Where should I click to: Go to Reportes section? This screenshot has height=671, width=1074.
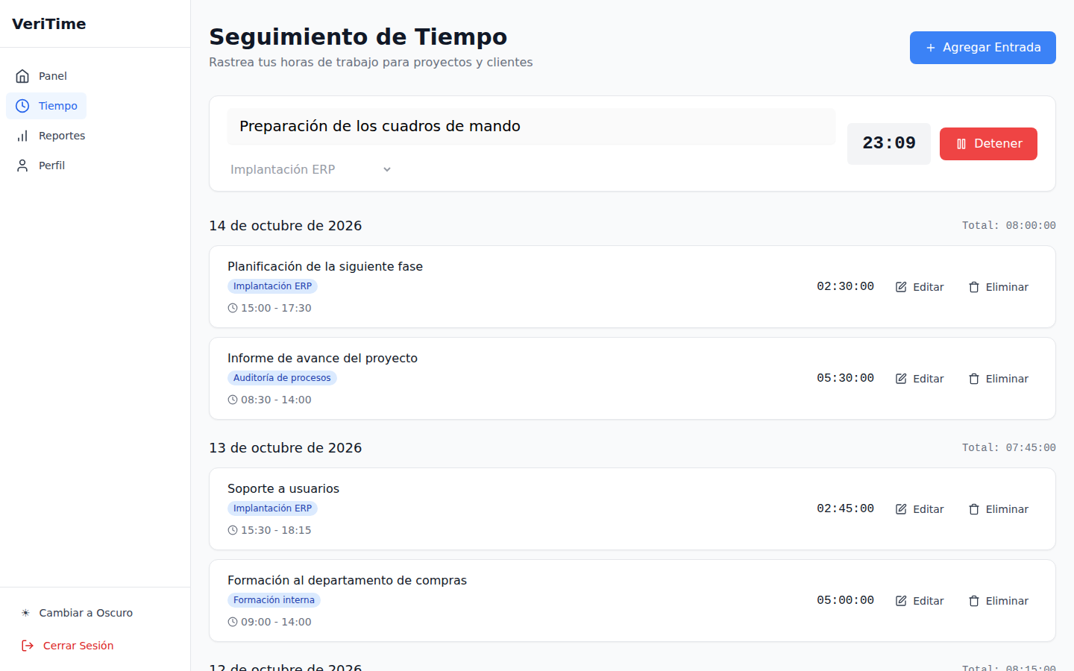pos(51,136)
